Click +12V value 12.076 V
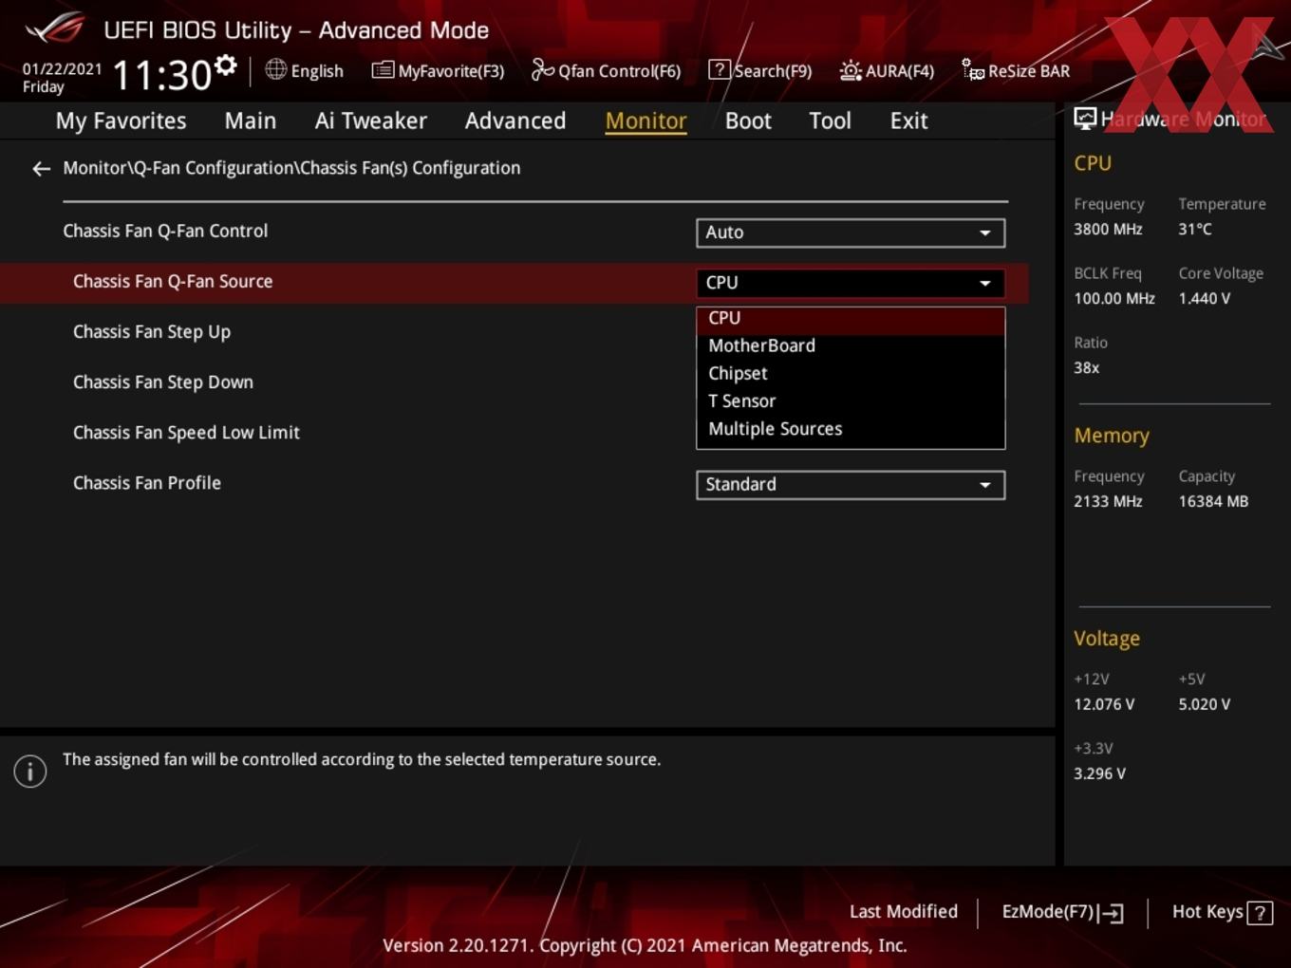1291x968 pixels. [1104, 705]
